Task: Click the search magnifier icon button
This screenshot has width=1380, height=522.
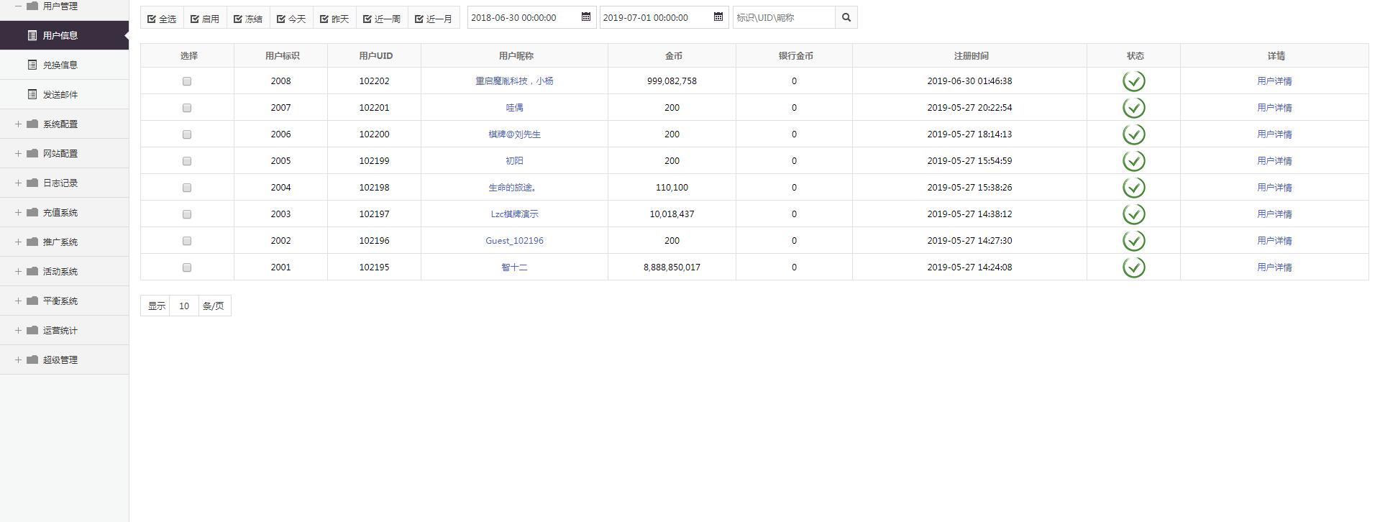Action: click(846, 17)
